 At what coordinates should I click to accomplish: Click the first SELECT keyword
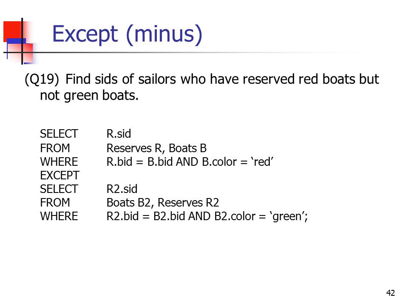[59, 134]
